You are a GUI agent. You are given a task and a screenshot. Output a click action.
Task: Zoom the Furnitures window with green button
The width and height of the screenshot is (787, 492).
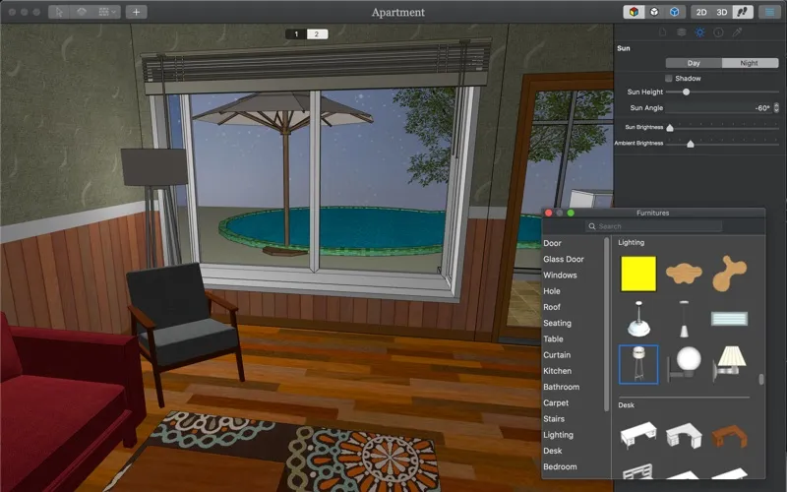(571, 213)
